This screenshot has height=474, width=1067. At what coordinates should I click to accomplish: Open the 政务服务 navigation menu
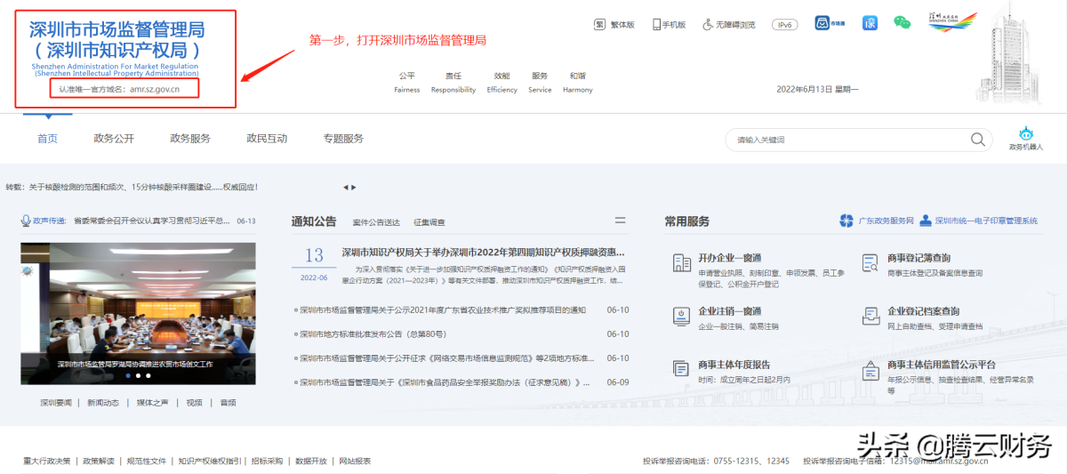tap(190, 139)
